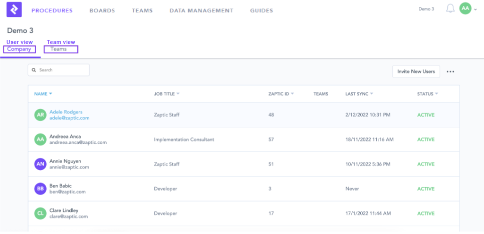The width and height of the screenshot is (484, 234).
Task: Click the AA profile avatar
Action: (x=465, y=9)
